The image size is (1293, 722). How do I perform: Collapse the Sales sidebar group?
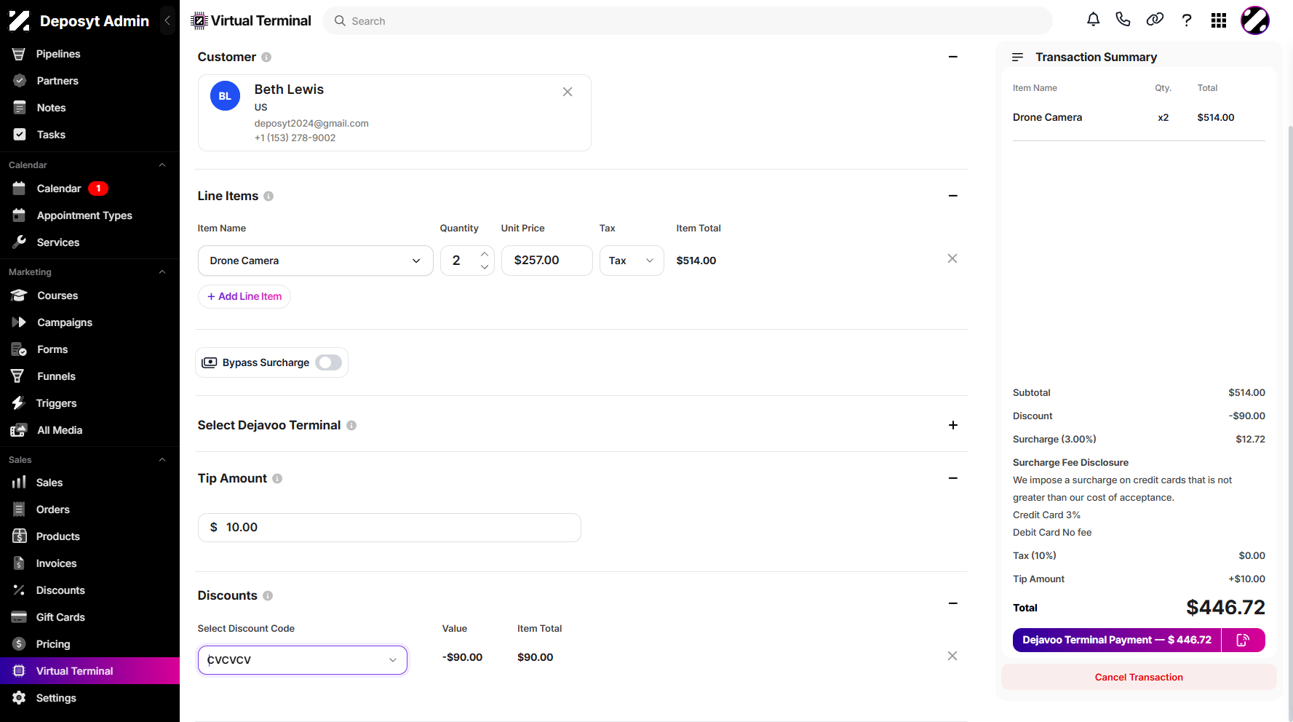coord(162,460)
